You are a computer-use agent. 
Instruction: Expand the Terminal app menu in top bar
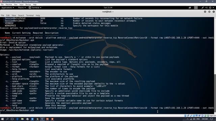click(35, 8)
